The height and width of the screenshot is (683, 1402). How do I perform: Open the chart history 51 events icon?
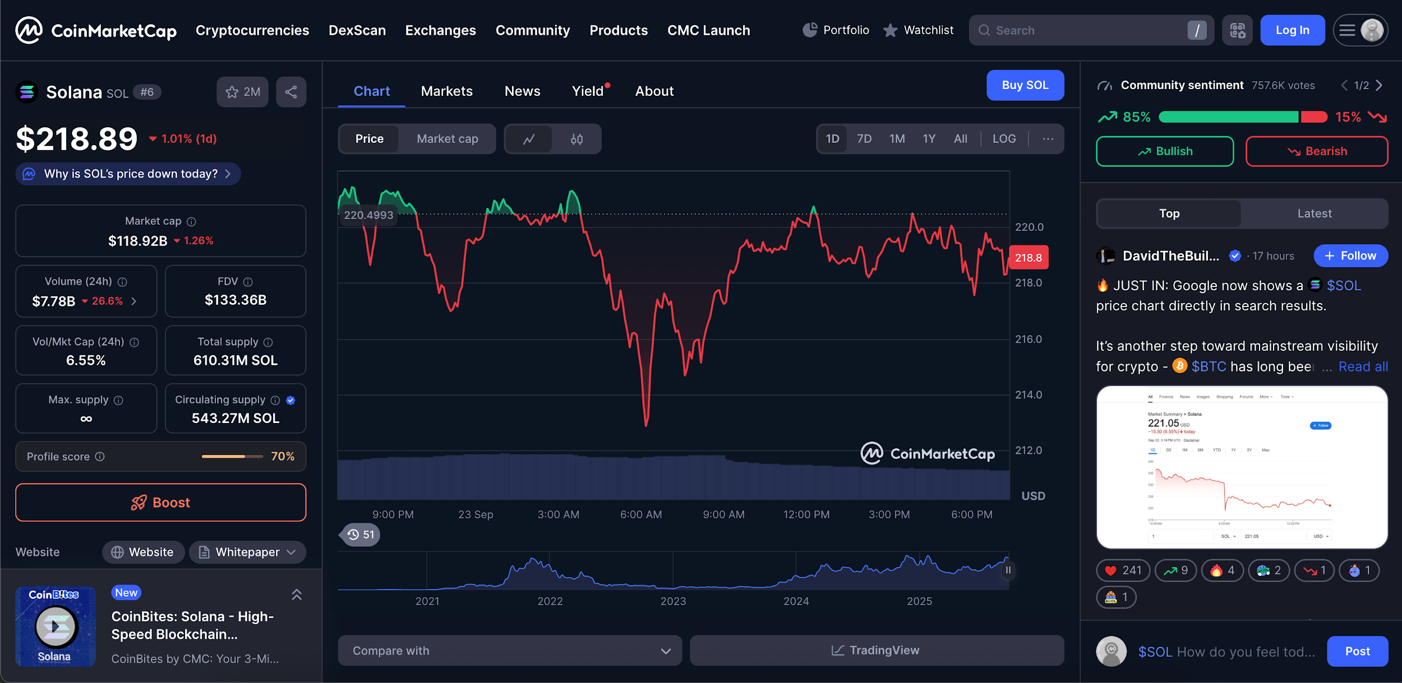(360, 535)
